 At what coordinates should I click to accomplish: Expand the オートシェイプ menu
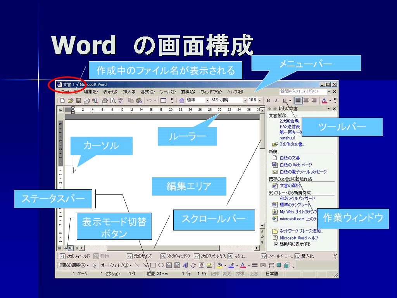pyautogui.click(x=116, y=265)
